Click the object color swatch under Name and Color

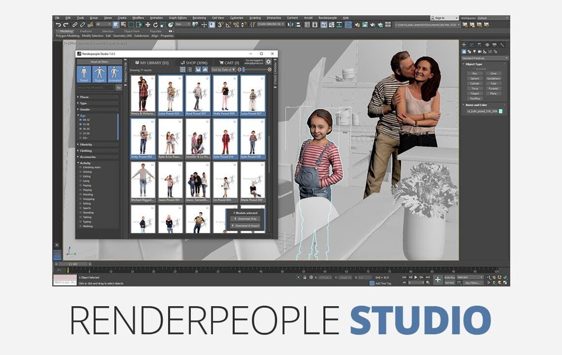pyautogui.click(x=501, y=111)
